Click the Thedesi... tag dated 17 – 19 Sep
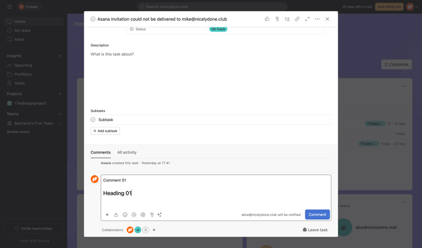This screenshot has width=422, height=248. coord(375,123)
